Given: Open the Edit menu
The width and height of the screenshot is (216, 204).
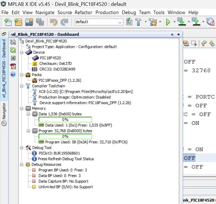Looking at the screenshot, I should [15, 13].
